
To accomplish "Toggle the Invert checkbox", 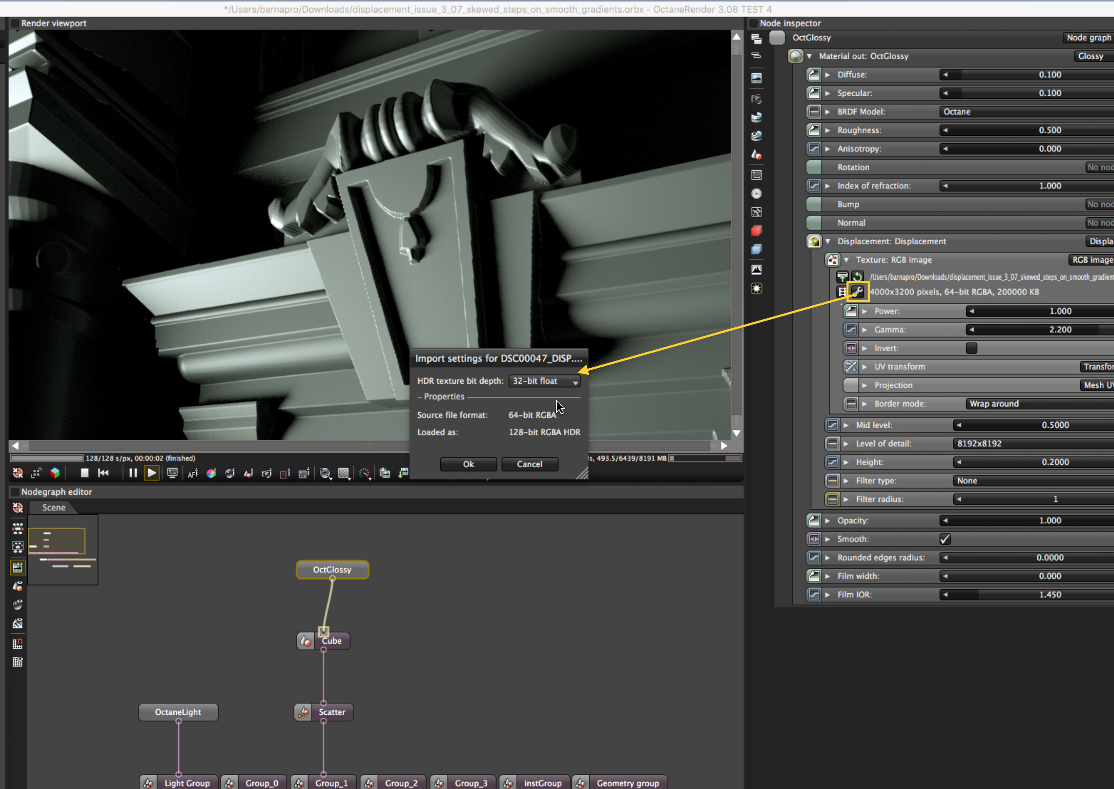I will click(x=971, y=348).
